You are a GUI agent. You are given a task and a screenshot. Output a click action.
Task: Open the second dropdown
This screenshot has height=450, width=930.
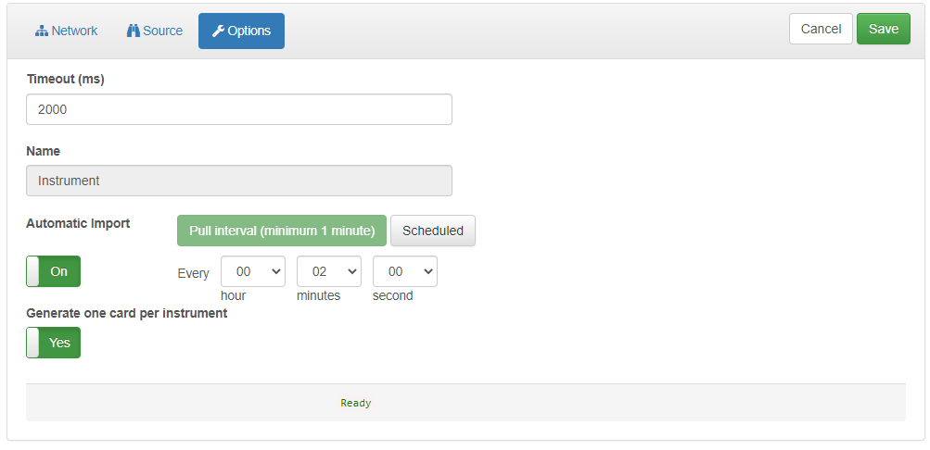(404, 271)
